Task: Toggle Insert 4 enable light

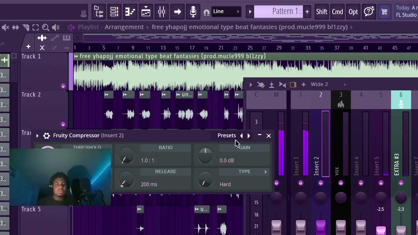Action: coord(361,183)
